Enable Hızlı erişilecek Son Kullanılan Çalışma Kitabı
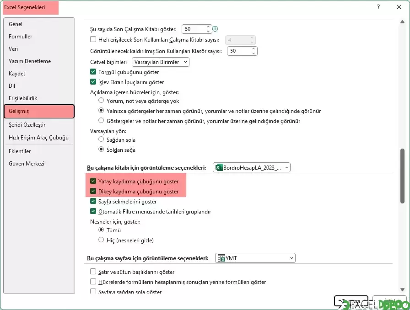Viewport: 410px width, 310px height. [93, 39]
